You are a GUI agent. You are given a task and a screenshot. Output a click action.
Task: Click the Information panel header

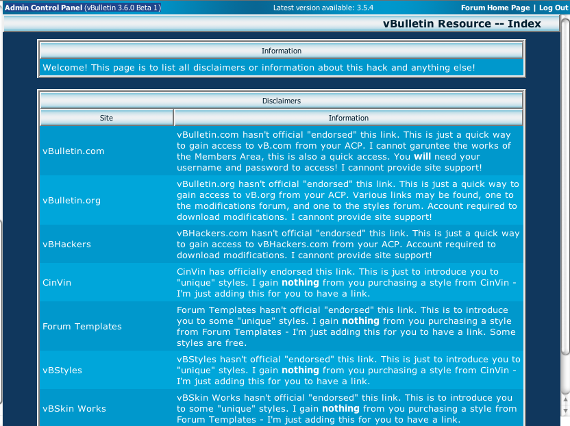[x=281, y=51]
